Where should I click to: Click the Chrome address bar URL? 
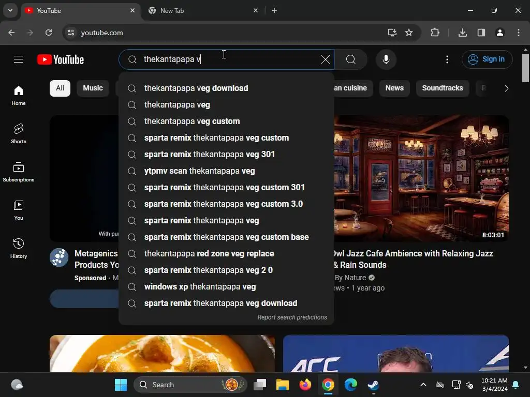[x=102, y=33]
